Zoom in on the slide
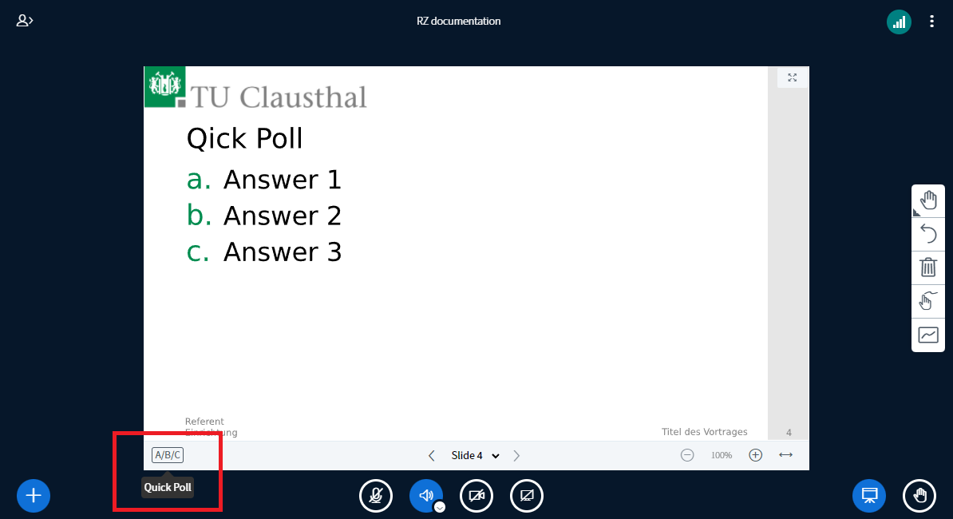 [755, 455]
